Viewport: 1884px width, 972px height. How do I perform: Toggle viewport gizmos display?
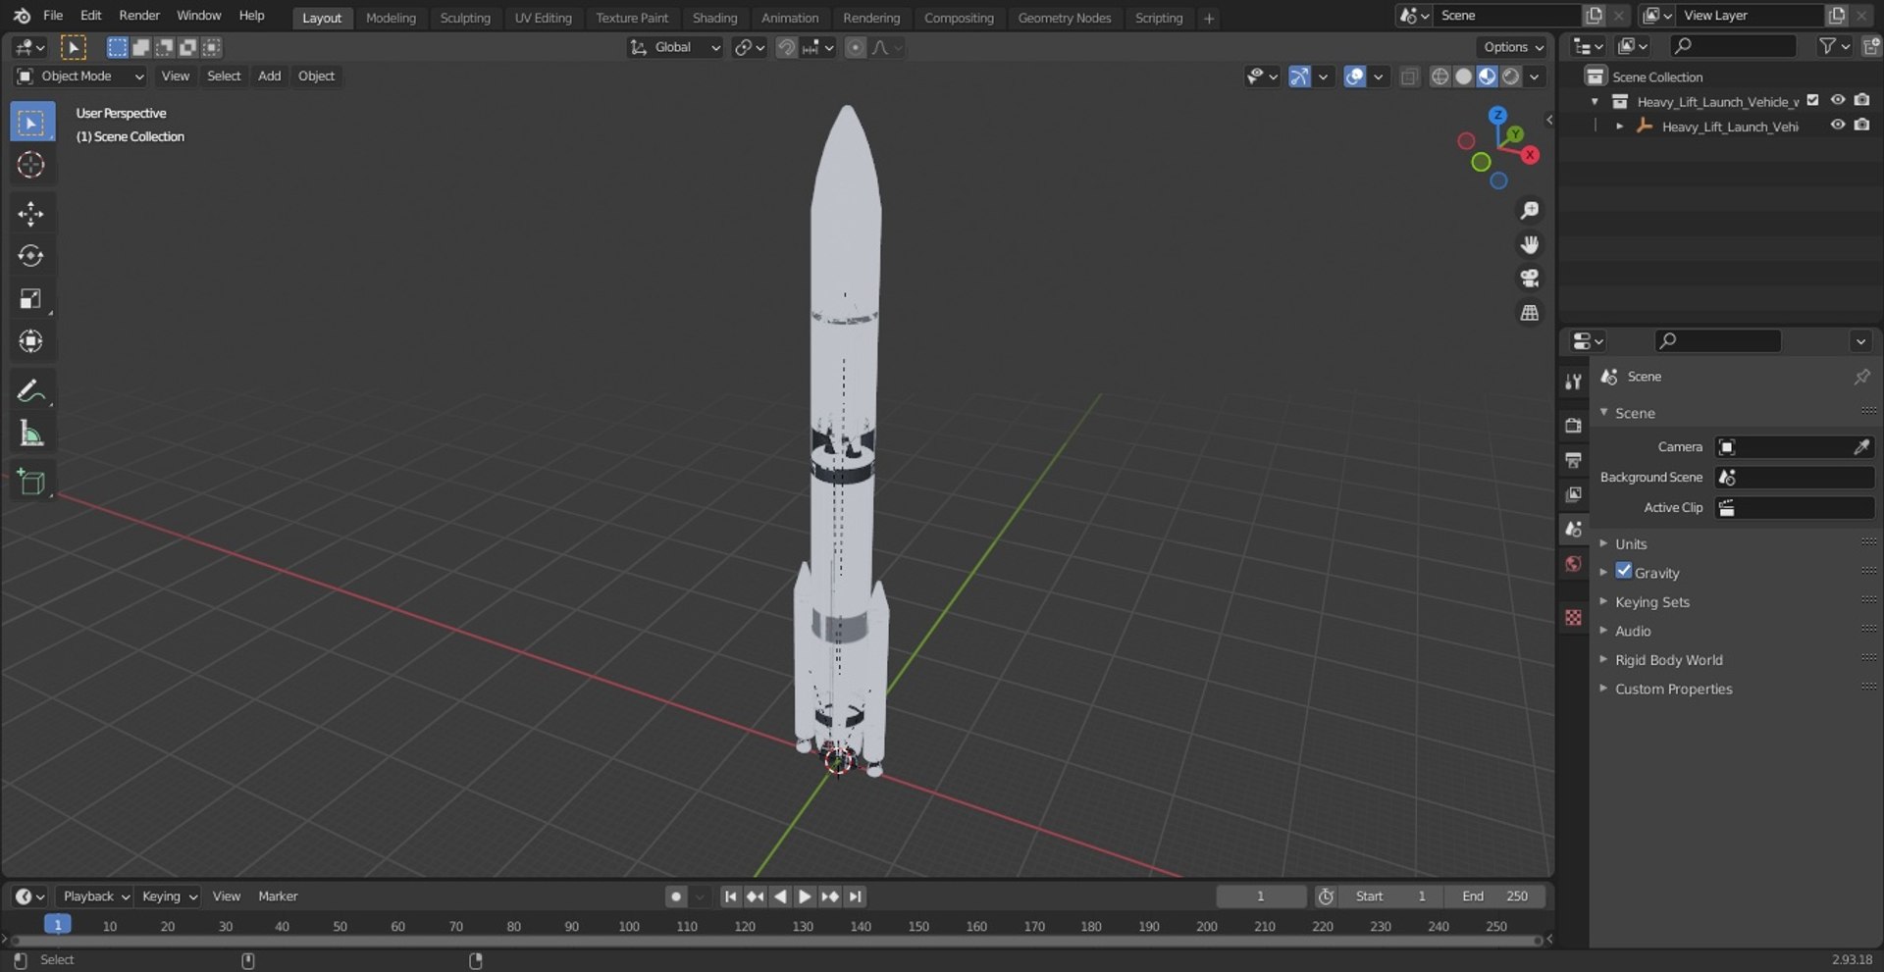coord(1299,77)
